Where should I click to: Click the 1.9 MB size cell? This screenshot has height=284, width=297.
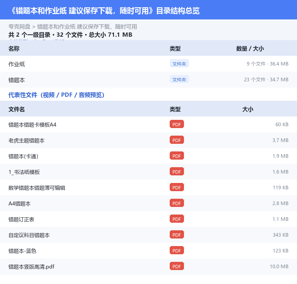click(280, 156)
